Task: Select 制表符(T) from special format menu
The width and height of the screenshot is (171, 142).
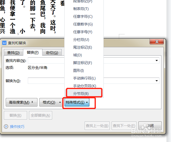Action: [84, 9]
